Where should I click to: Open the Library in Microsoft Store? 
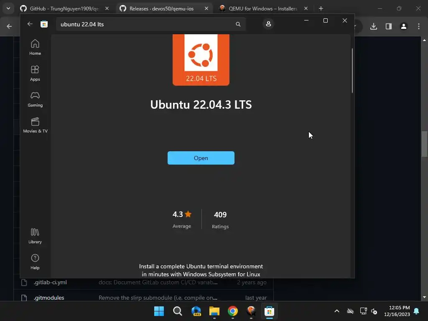35,236
